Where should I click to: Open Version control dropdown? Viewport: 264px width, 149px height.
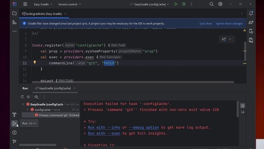(69, 4)
